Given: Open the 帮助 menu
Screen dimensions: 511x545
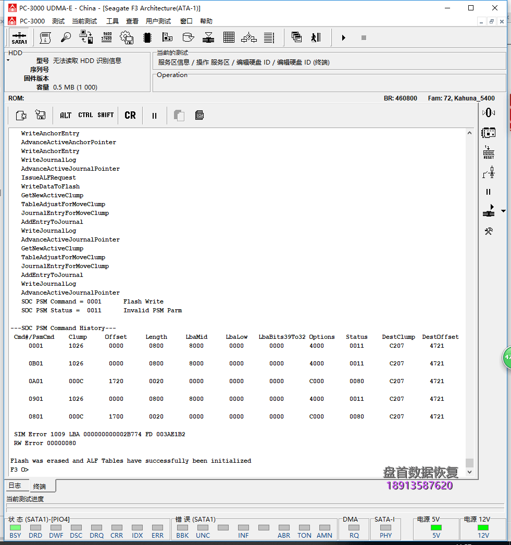Looking at the screenshot, I should [x=206, y=21].
